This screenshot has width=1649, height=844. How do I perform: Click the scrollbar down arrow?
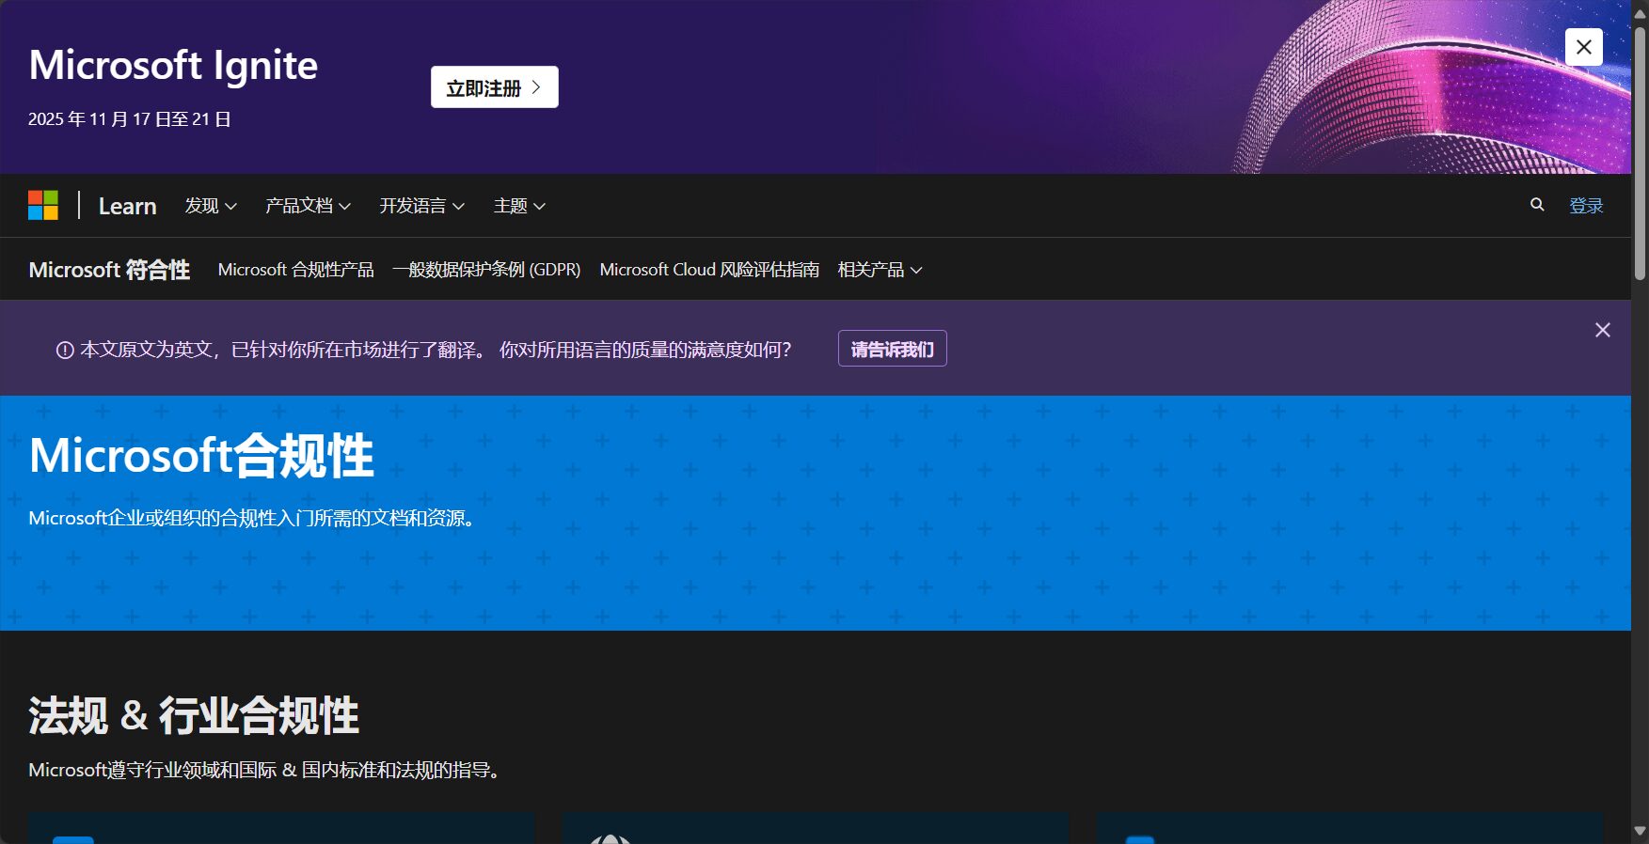[x=1641, y=831]
